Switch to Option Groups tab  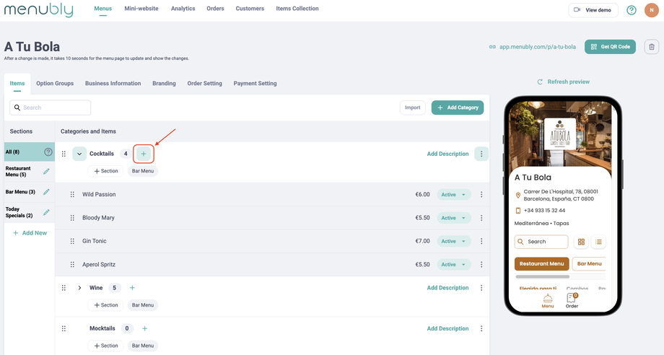55,84
